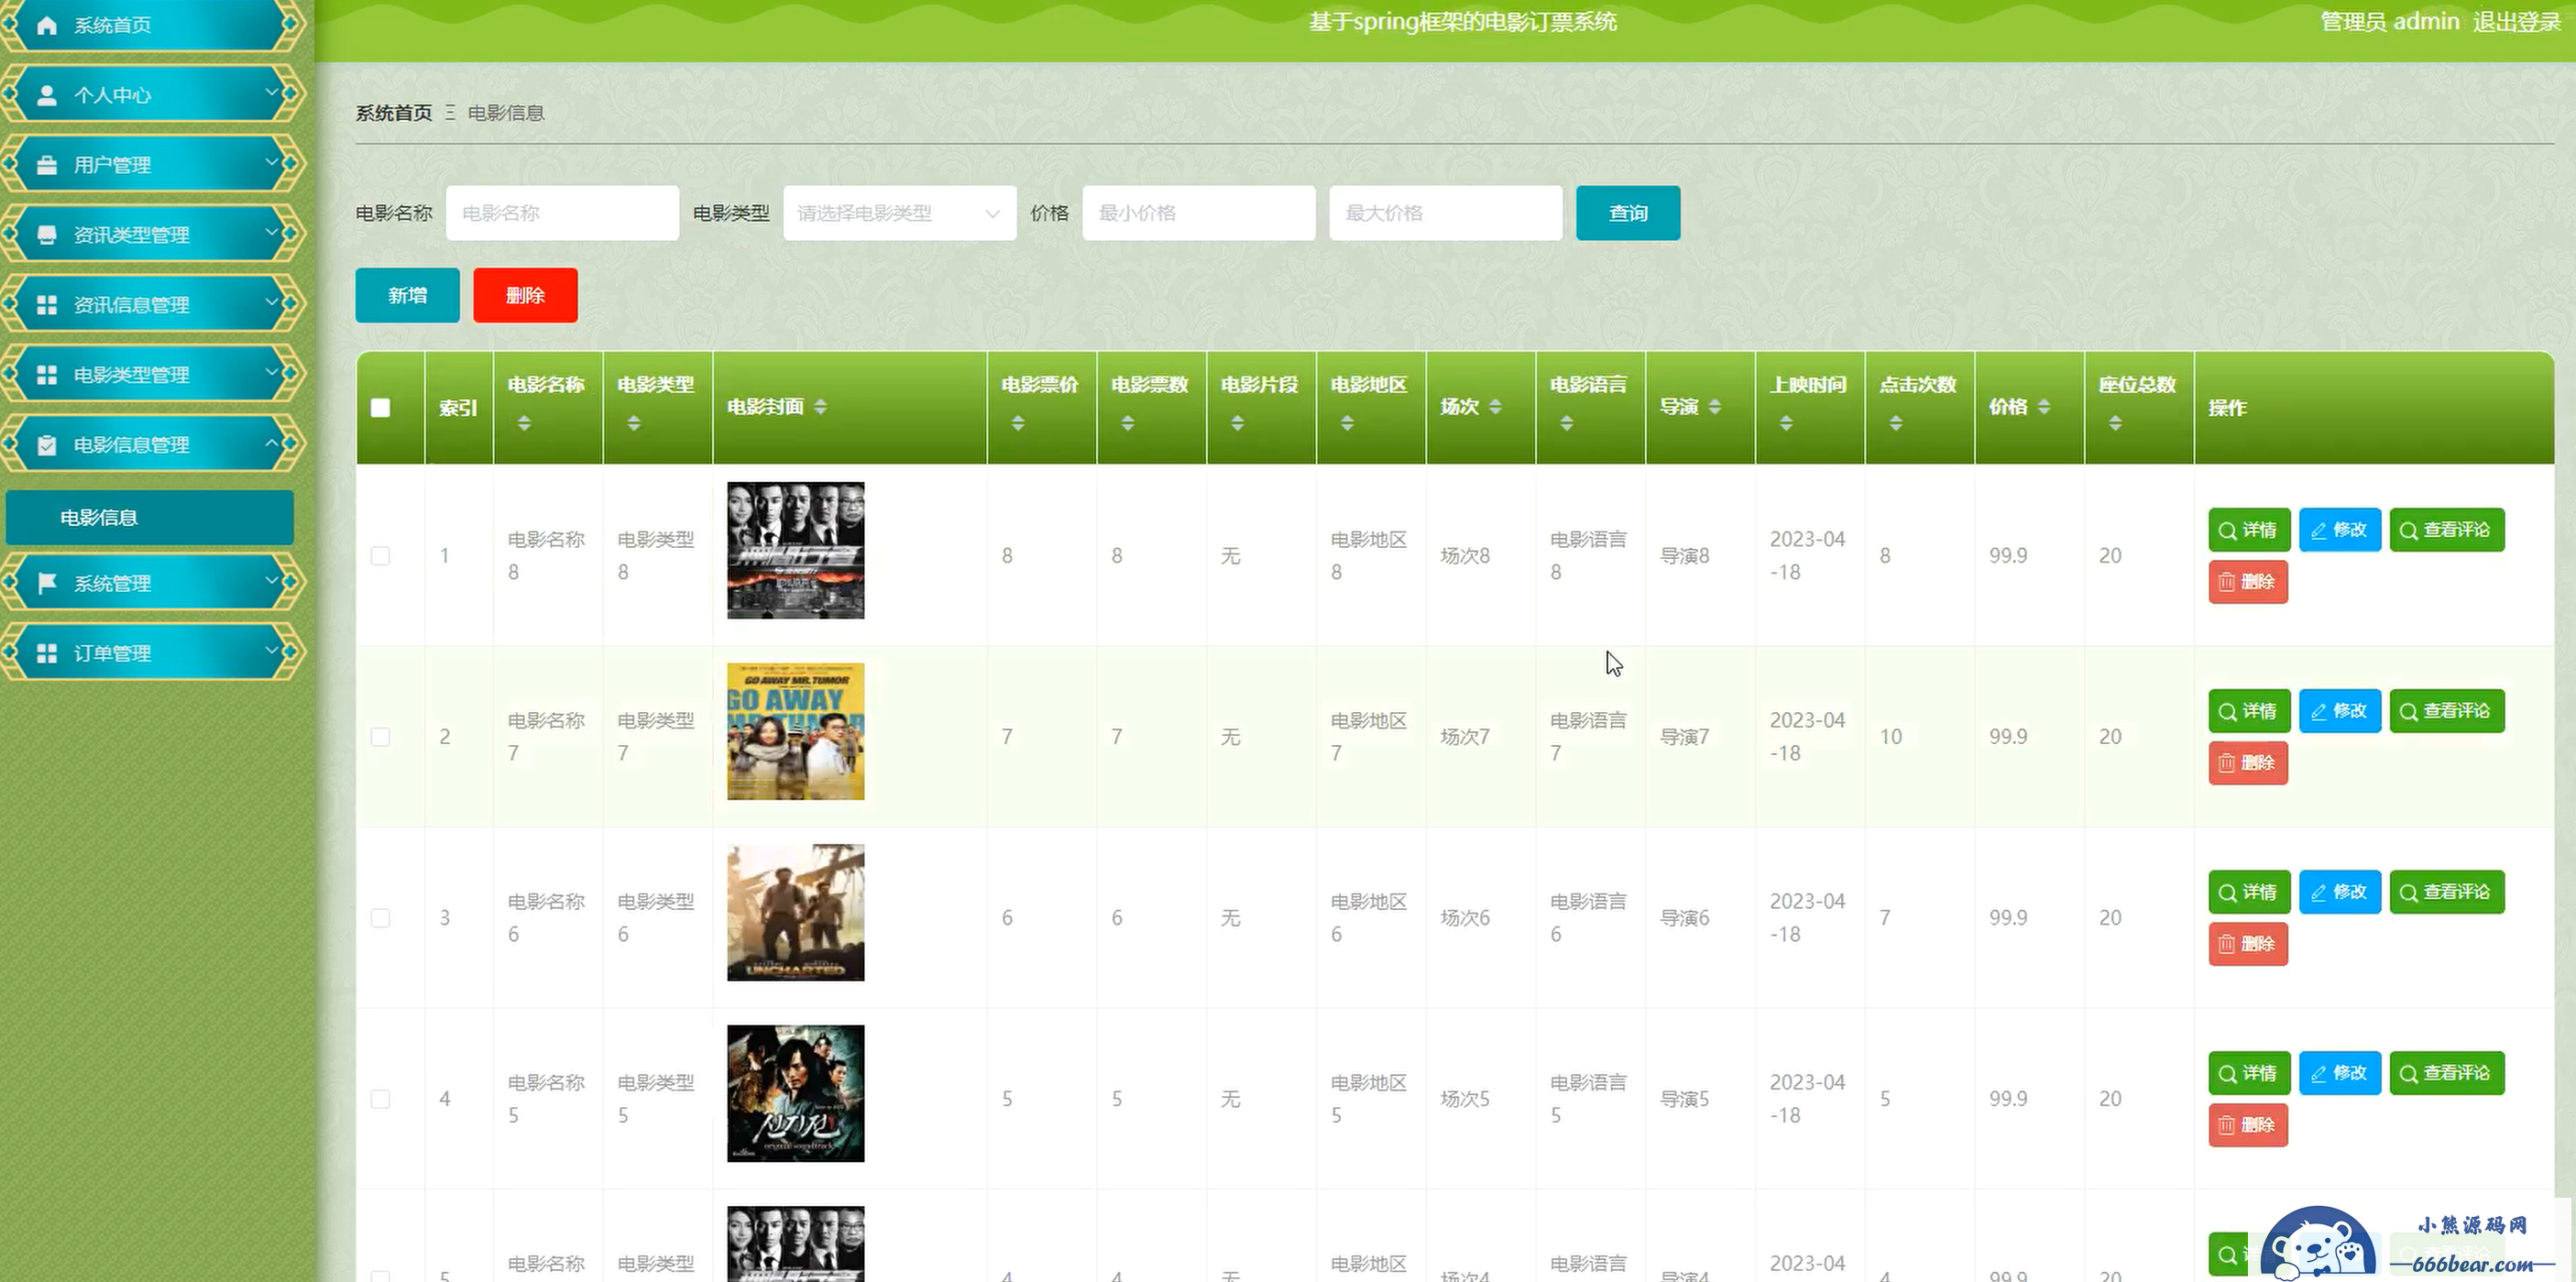Sort by 电影片段 column arrows
Screen dimensions: 2576x1282
[1238, 424]
